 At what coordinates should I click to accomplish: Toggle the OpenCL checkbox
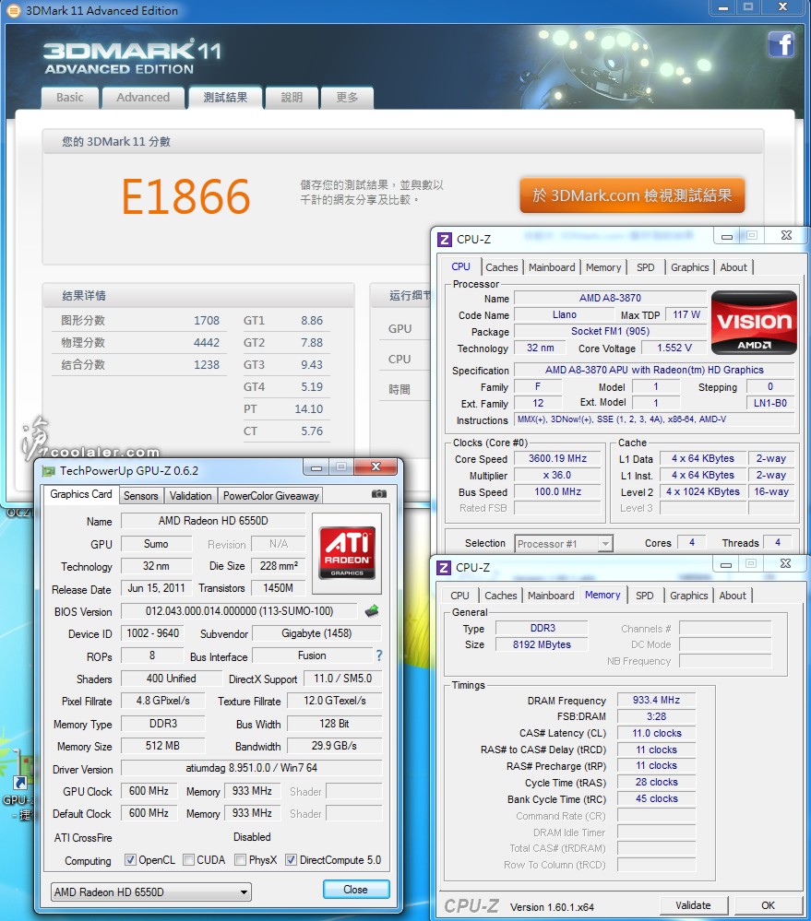pyautogui.click(x=130, y=860)
